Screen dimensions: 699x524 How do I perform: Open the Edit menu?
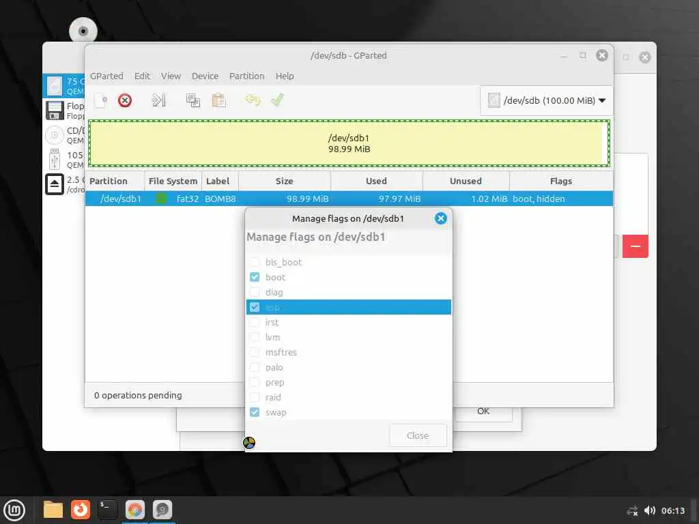(x=142, y=76)
